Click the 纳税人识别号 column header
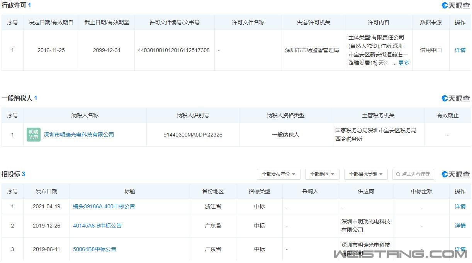This screenshot has width=472, height=263. (x=193, y=115)
